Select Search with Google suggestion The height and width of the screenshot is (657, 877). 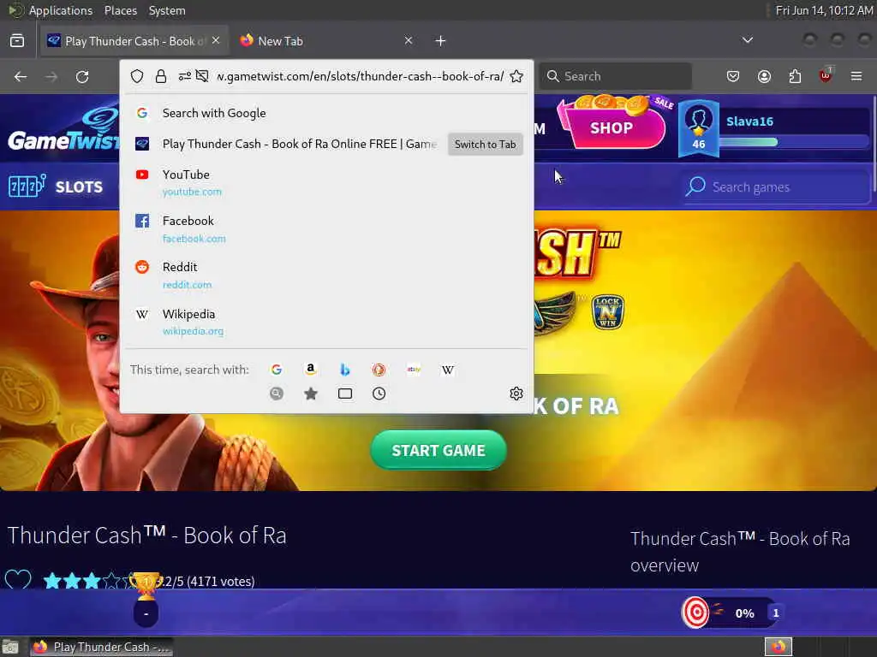[326, 113]
